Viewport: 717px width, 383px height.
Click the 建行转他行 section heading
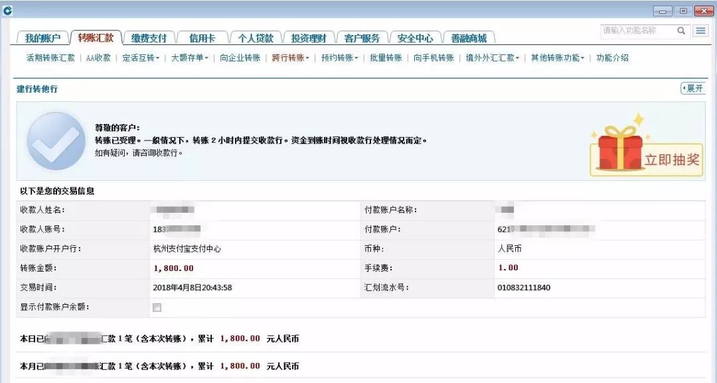(37, 89)
